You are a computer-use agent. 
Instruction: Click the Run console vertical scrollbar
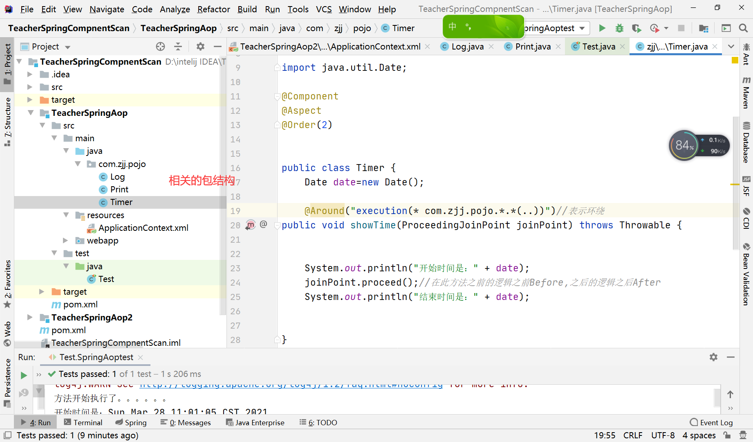click(x=717, y=397)
